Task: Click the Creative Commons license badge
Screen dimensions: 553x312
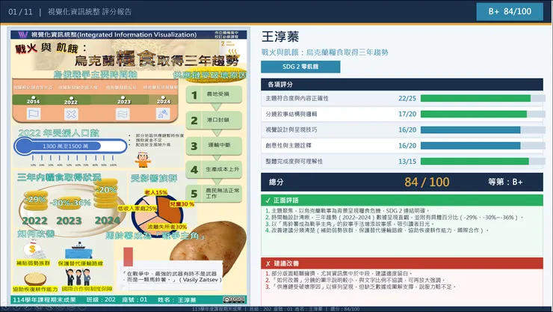Action: pyautogui.click(x=234, y=299)
